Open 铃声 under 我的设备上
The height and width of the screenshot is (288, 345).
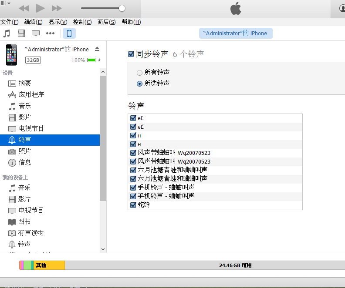coord(50,244)
